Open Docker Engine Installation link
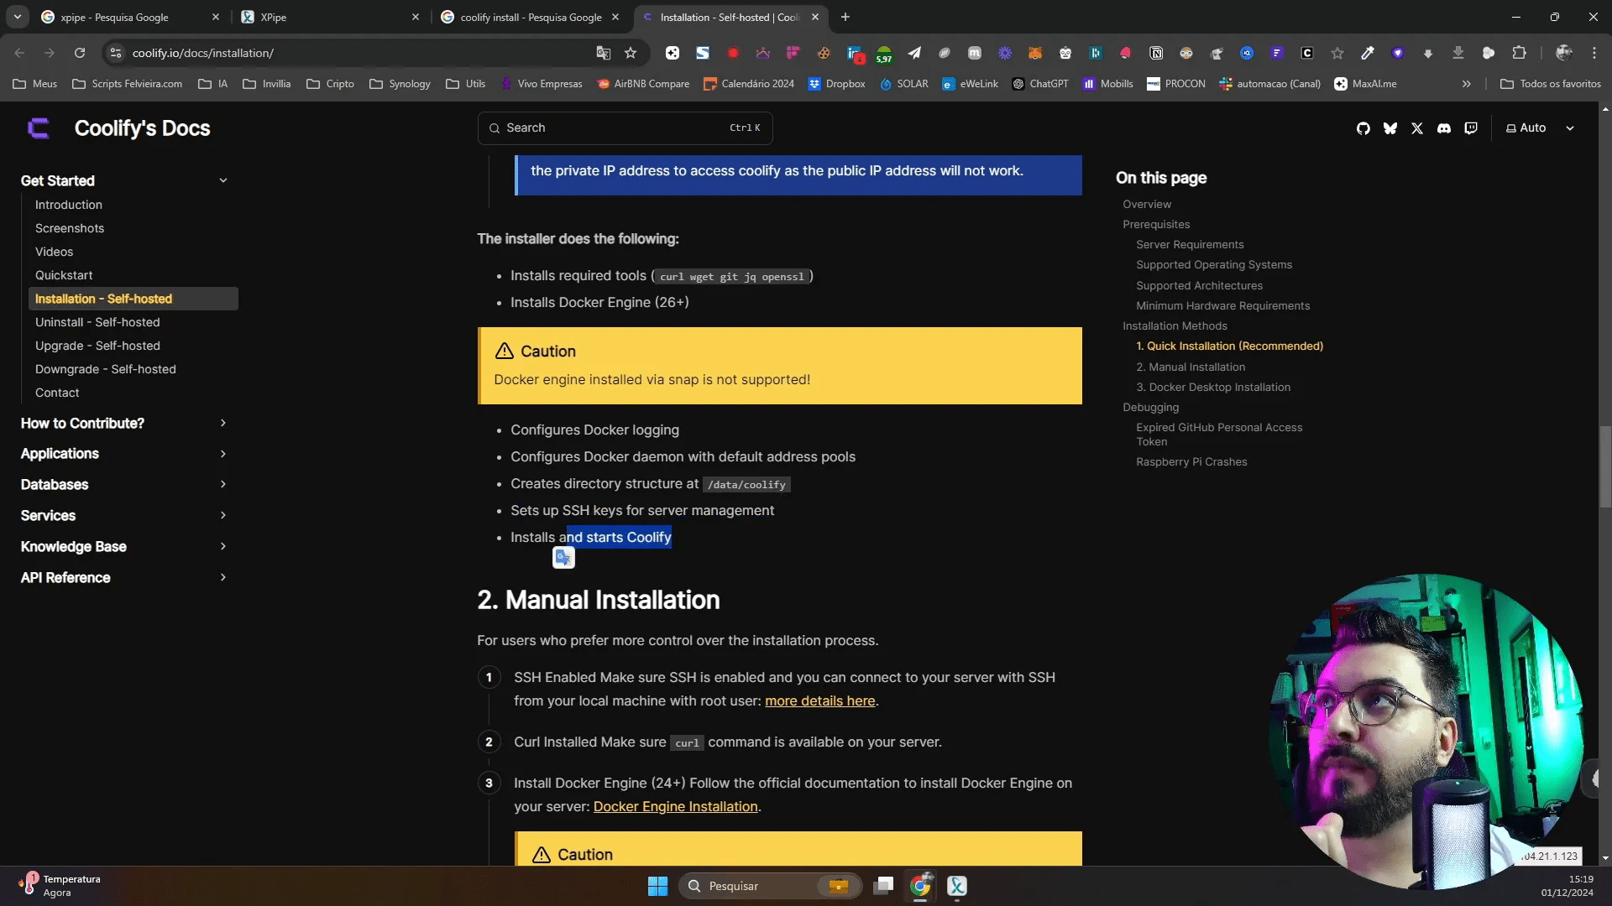The height and width of the screenshot is (906, 1612). (x=675, y=806)
